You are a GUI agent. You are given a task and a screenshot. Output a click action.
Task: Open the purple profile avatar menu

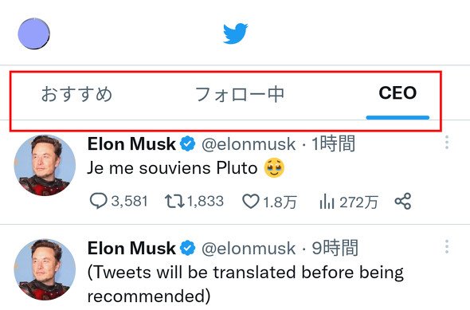(x=34, y=33)
